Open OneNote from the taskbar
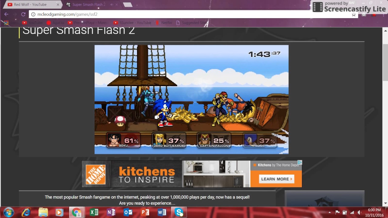The height and width of the screenshot is (218, 388). pyautogui.click(x=111, y=212)
